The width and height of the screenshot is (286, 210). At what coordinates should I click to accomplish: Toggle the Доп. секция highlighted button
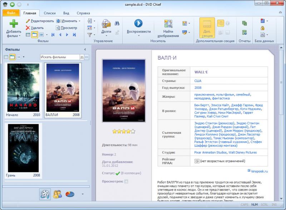click(207, 28)
